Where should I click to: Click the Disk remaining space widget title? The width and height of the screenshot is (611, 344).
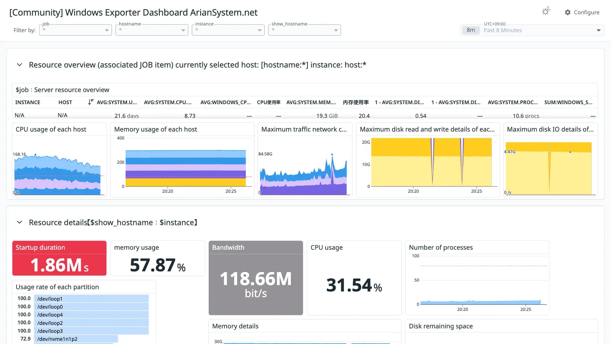[441, 326]
